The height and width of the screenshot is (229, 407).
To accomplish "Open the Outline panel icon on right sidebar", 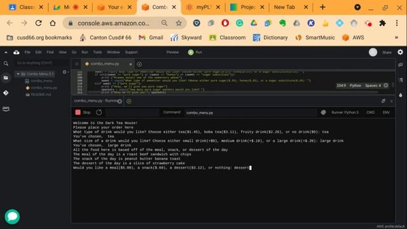I will (x=401, y=80).
